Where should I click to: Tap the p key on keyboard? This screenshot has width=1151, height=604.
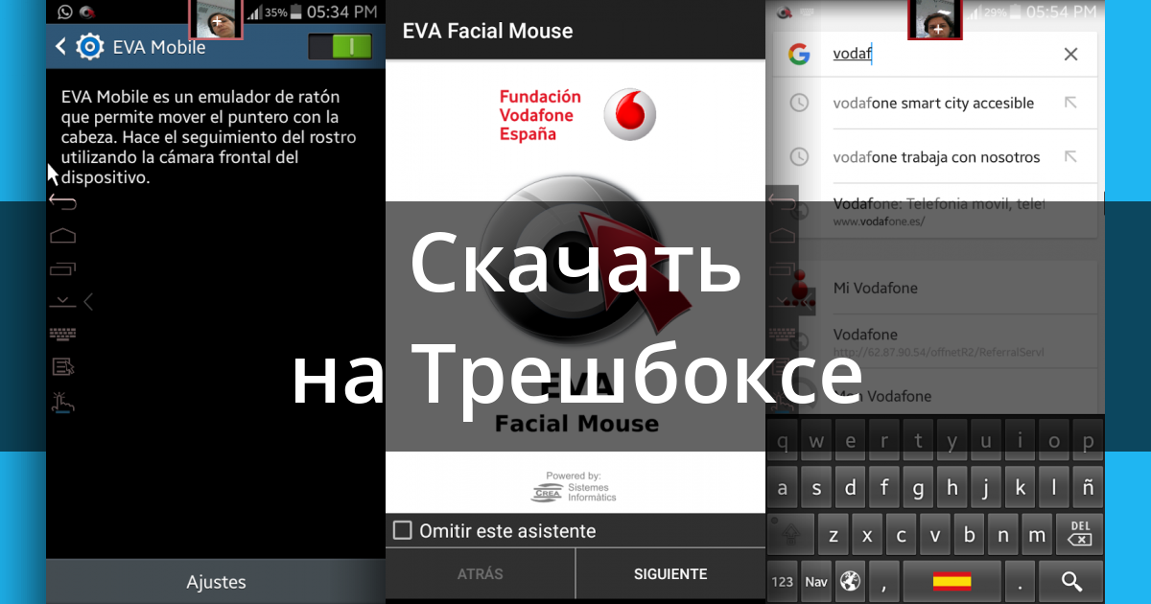point(1088,441)
